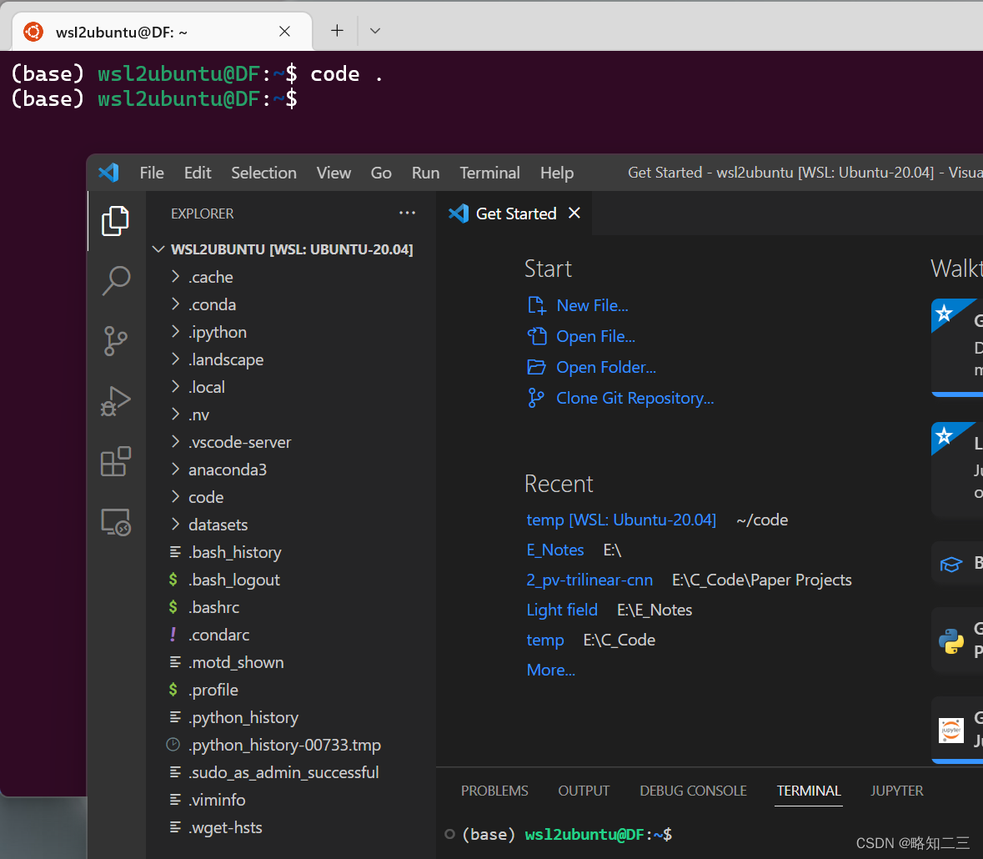Open the View menu

(x=334, y=173)
